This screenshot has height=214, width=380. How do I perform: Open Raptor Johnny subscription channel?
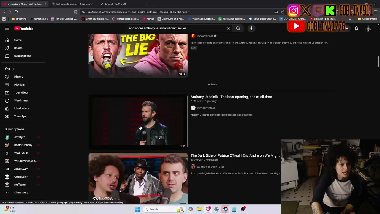pyautogui.click(x=23, y=145)
